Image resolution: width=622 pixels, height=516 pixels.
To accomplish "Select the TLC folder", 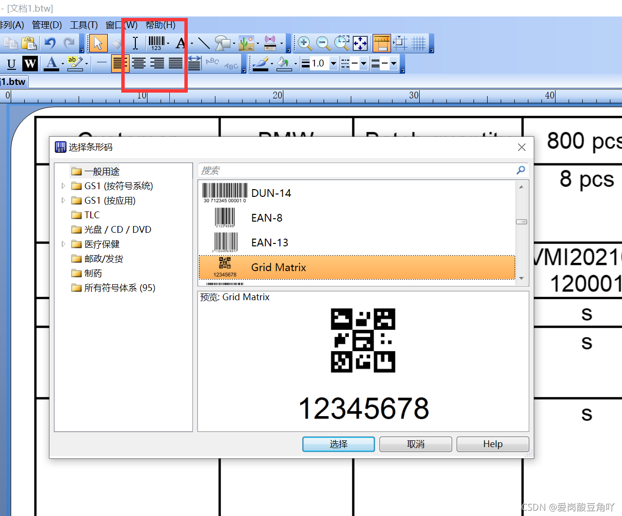I will [85, 215].
